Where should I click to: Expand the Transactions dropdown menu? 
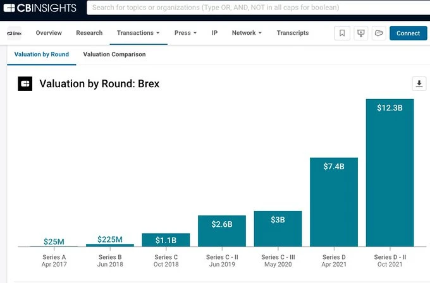pyautogui.click(x=138, y=33)
